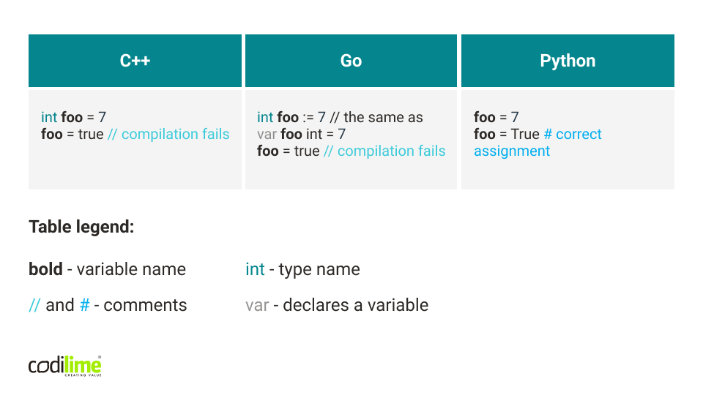This screenshot has width=703, height=395.
Task: Click the "int - type name" legend entry
Action: pyautogui.click(x=302, y=269)
